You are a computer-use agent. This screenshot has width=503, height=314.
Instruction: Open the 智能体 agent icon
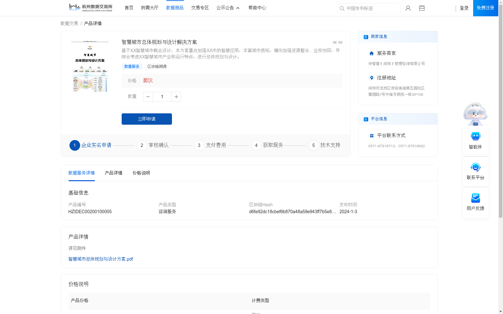click(475, 136)
